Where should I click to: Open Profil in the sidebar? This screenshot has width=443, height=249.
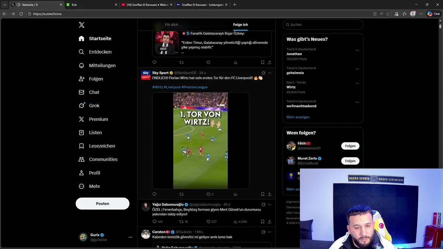(89, 173)
